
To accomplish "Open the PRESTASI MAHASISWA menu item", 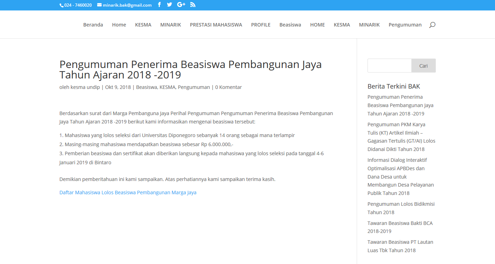I will [x=216, y=25].
